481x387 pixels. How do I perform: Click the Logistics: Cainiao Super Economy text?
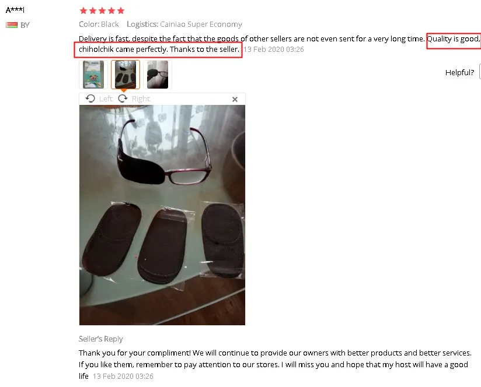click(x=184, y=24)
